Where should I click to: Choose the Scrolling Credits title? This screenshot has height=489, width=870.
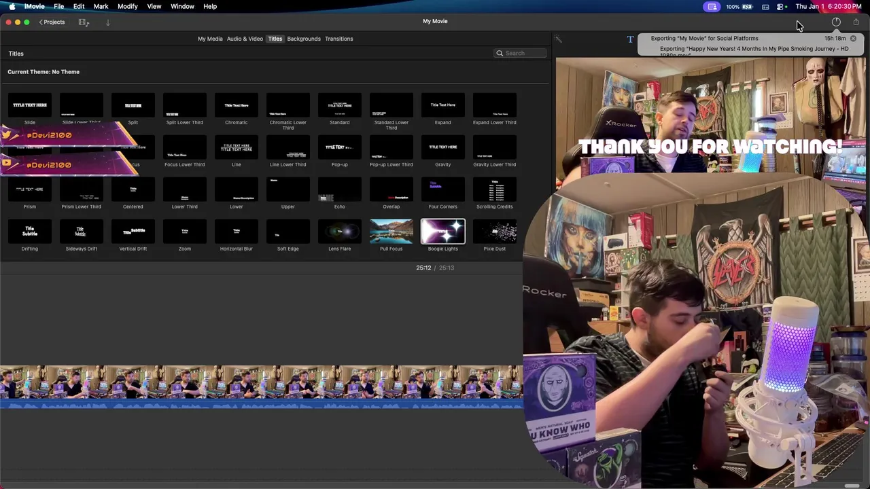(x=495, y=189)
